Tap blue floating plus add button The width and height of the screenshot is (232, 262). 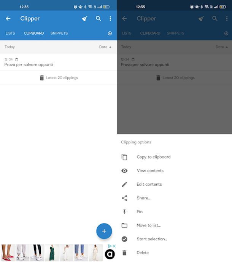pyautogui.click(x=104, y=231)
